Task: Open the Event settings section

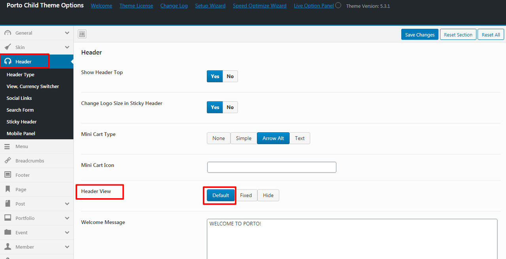Action: tap(37, 233)
